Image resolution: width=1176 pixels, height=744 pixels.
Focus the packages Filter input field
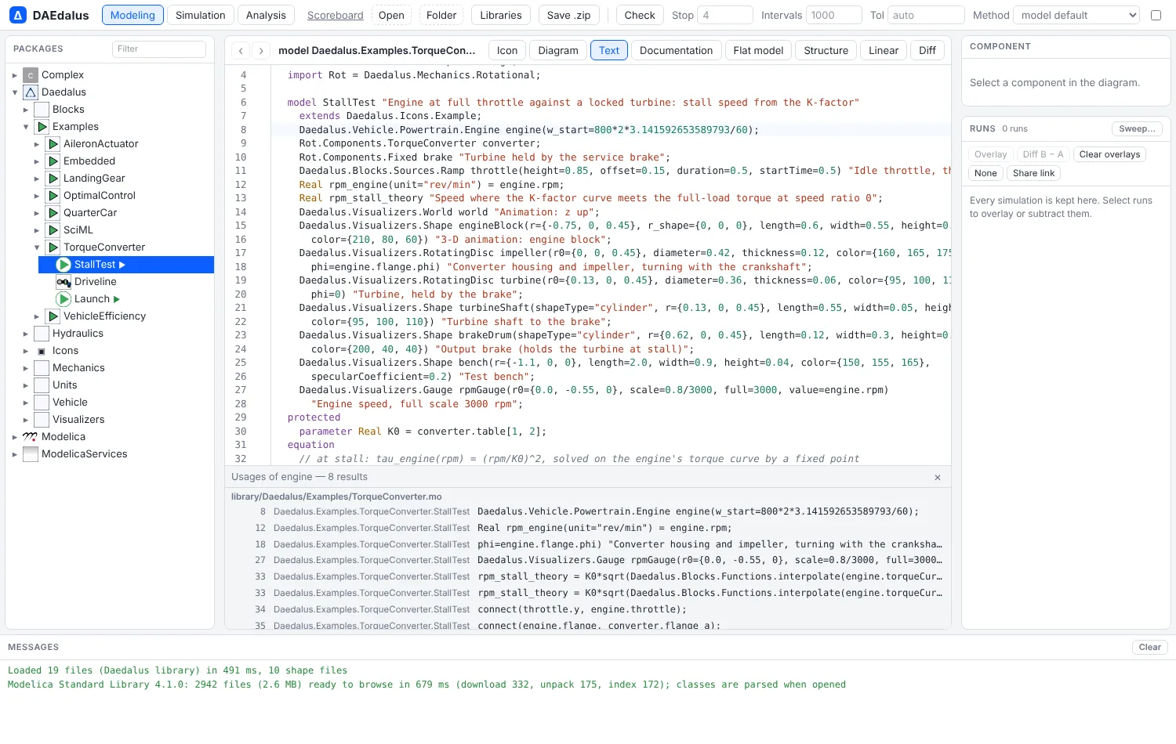pyautogui.click(x=159, y=49)
